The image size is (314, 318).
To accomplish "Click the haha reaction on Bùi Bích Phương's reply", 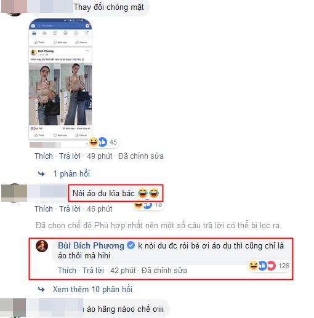I will click(x=253, y=266).
